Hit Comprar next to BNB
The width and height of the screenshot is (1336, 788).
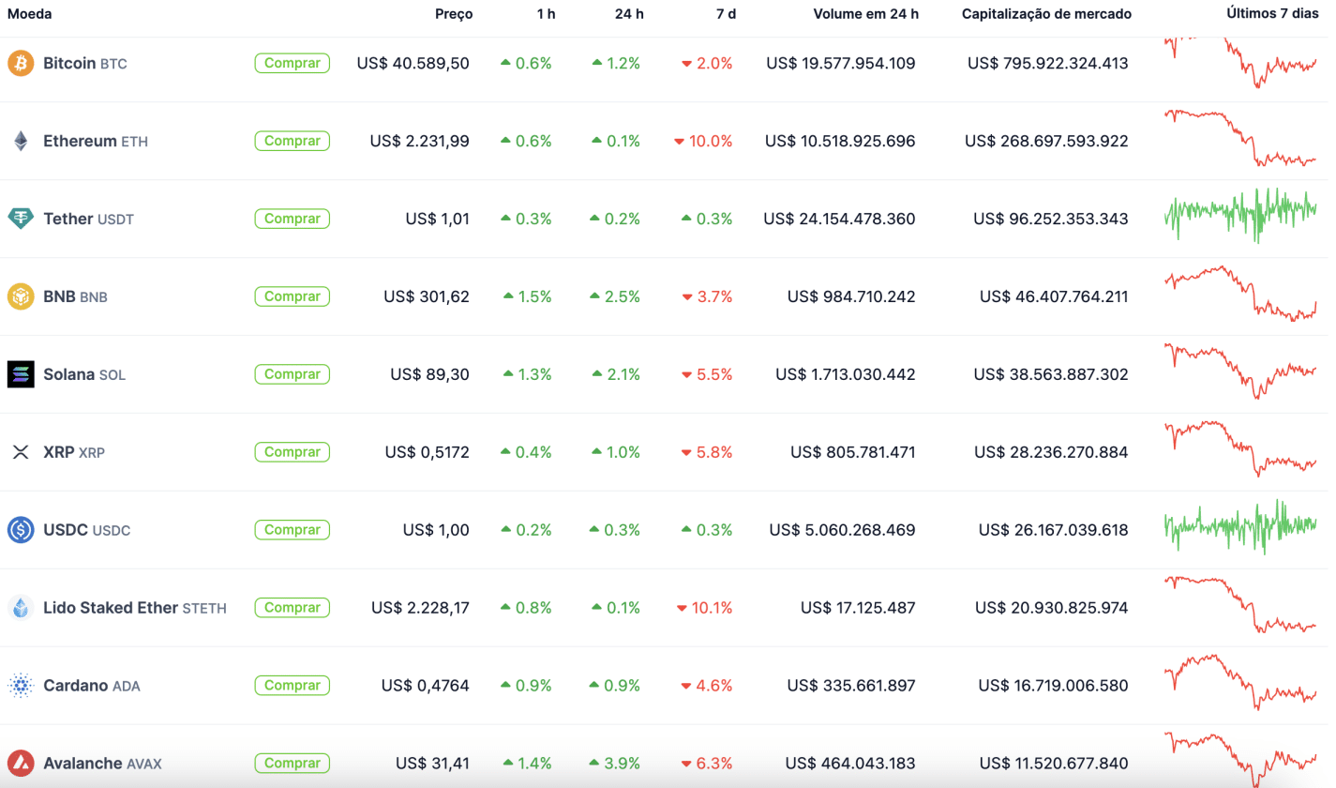click(x=293, y=296)
